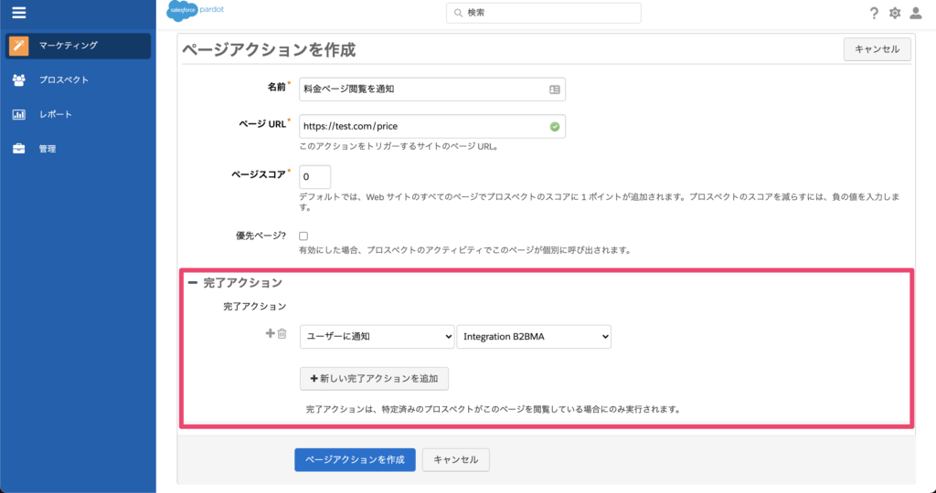
Task: Click the ページ URL input field
Action: click(x=432, y=126)
